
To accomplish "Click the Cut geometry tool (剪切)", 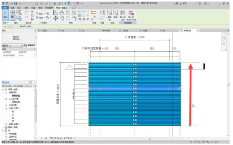I will pos(40,14).
